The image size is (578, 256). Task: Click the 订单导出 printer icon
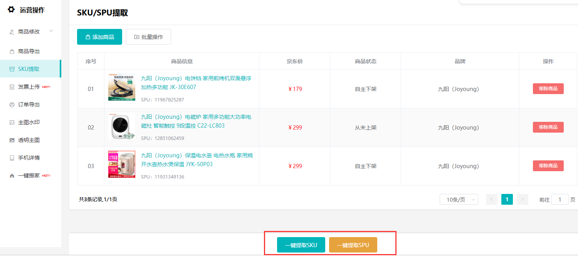pyautogui.click(x=12, y=104)
